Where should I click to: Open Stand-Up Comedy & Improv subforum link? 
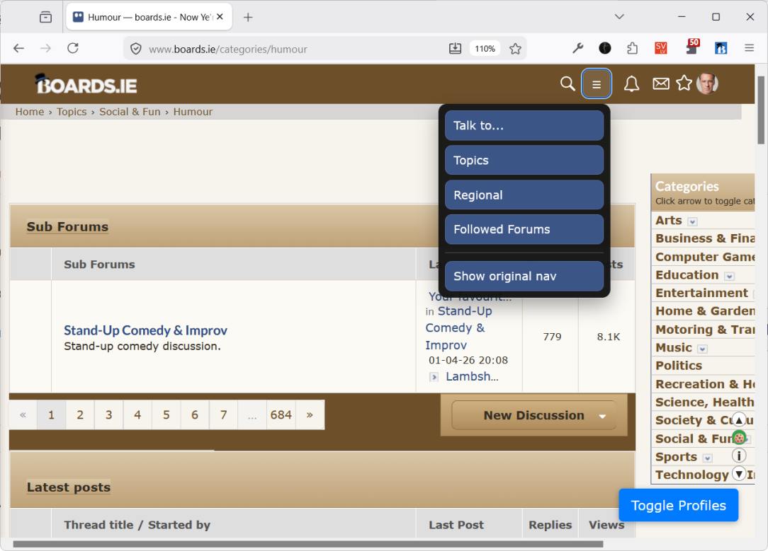[145, 330]
